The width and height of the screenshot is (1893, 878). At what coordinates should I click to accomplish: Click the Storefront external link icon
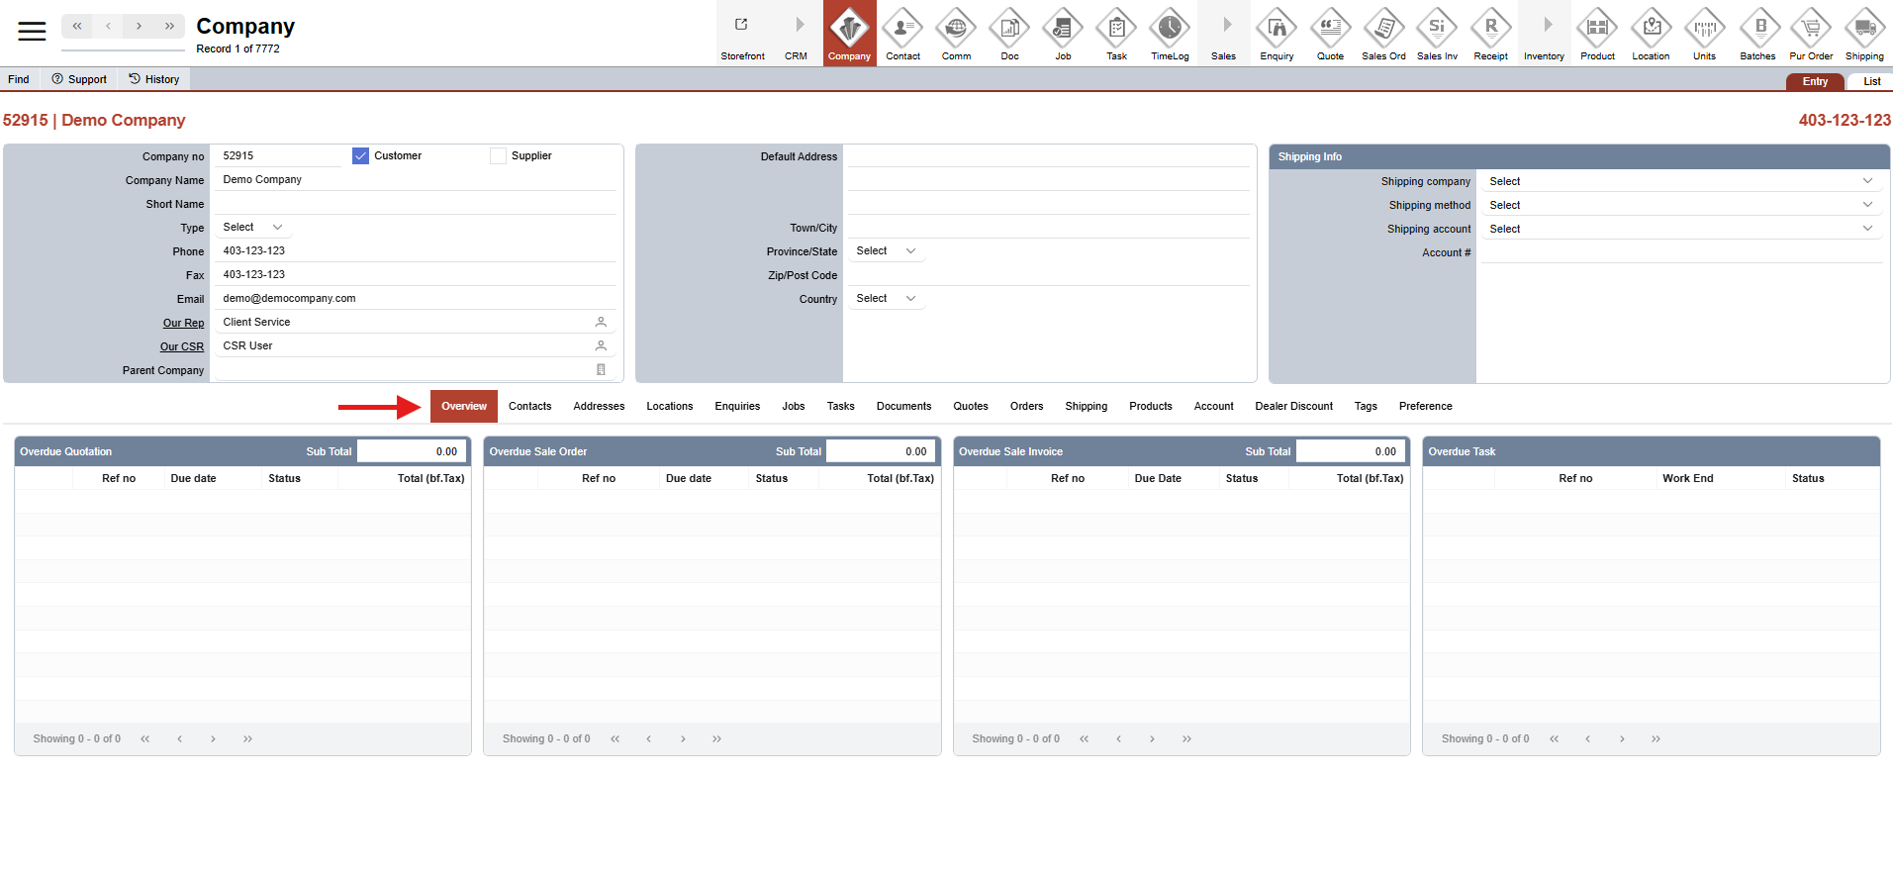click(x=742, y=26)
